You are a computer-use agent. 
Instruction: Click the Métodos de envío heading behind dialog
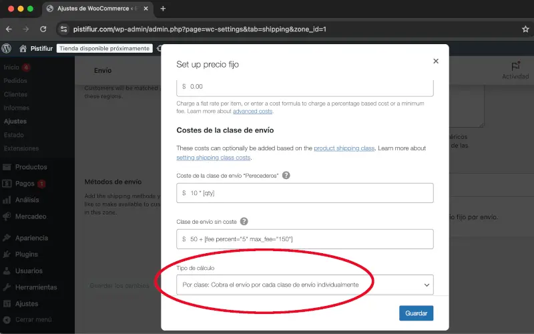(x=113, y=182)
